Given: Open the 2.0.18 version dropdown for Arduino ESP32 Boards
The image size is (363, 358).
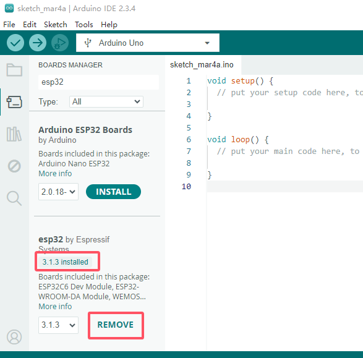Looking at the screenshot, I should pyautogui.click(x=58, y=192).
